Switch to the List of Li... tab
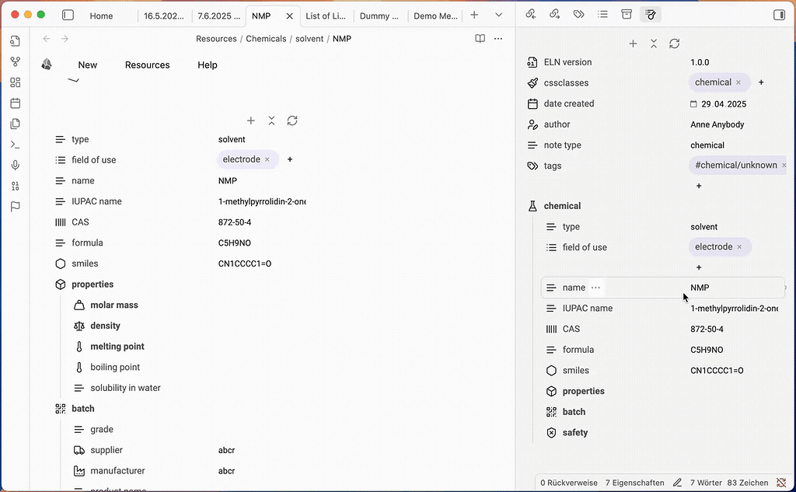The image size is (796, 492). tap(326, 16)
